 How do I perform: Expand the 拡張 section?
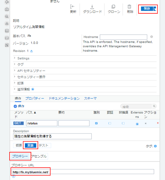(x=85, y=83)
